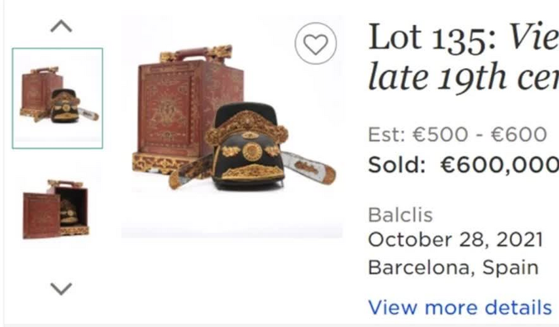Click the October 28, 2021 auction date
Viewport: 559px width, 327px height.
[x=456, y=239]
